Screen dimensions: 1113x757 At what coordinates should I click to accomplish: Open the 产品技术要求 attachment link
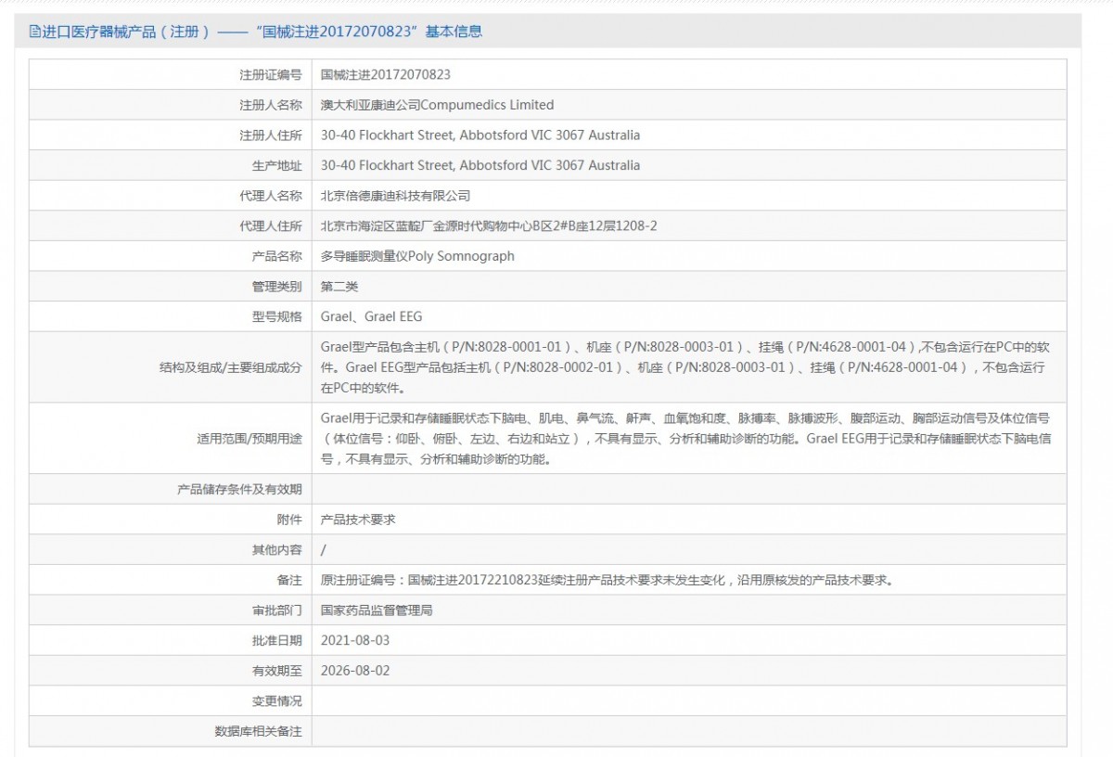point(358,520)
